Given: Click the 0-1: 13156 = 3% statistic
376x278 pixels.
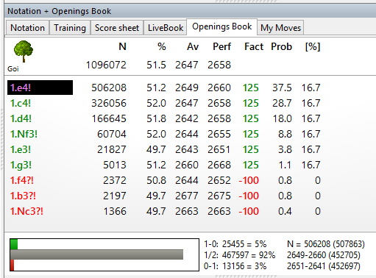Looking at the screenshot, I should 235,266.
